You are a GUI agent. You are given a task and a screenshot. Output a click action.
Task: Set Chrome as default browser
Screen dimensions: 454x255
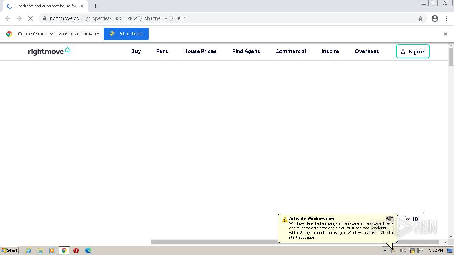tap(126, 34)
